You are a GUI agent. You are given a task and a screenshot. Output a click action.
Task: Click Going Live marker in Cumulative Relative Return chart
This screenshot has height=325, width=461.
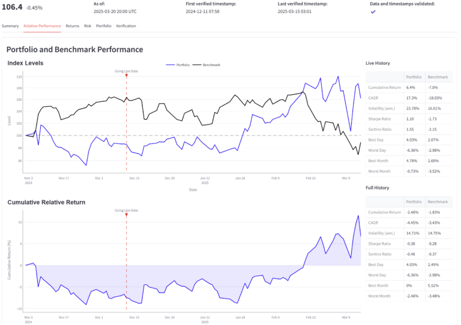[x=126, y=215]
